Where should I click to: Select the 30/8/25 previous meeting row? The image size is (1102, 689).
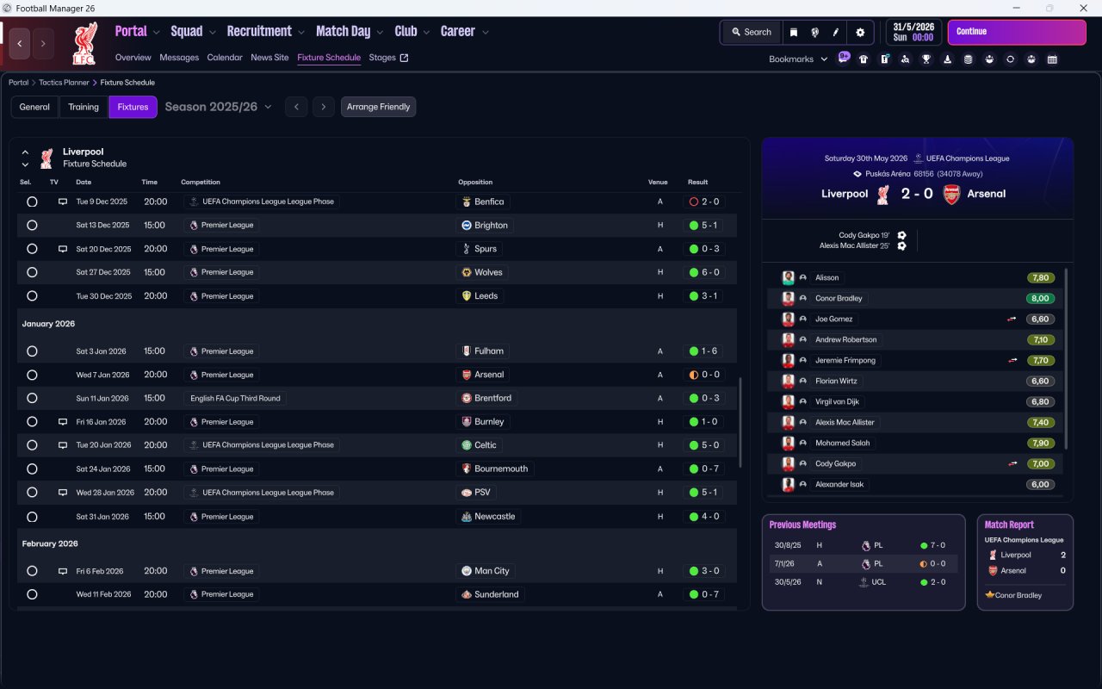[864, 545]
